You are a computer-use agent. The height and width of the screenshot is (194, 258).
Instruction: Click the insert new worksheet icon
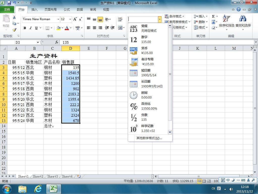79,176
